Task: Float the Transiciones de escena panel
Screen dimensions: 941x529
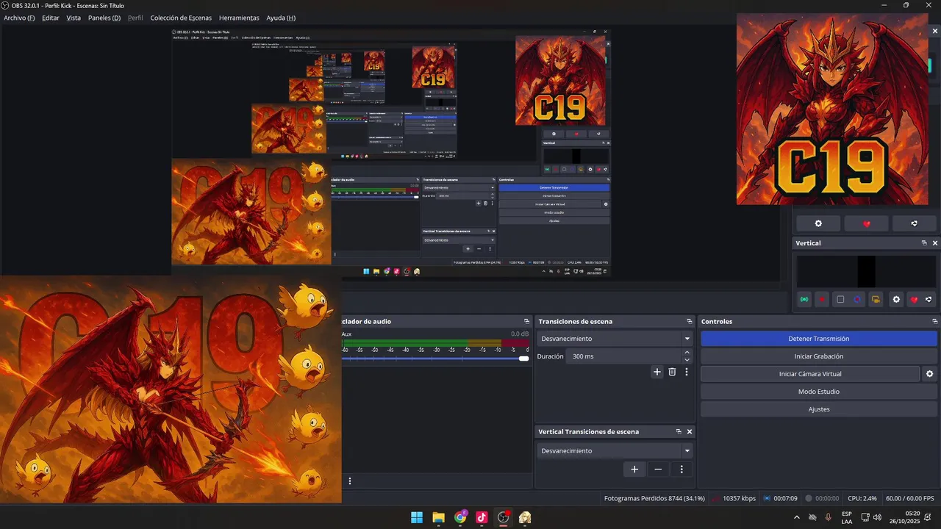Action: pos(690,322)
